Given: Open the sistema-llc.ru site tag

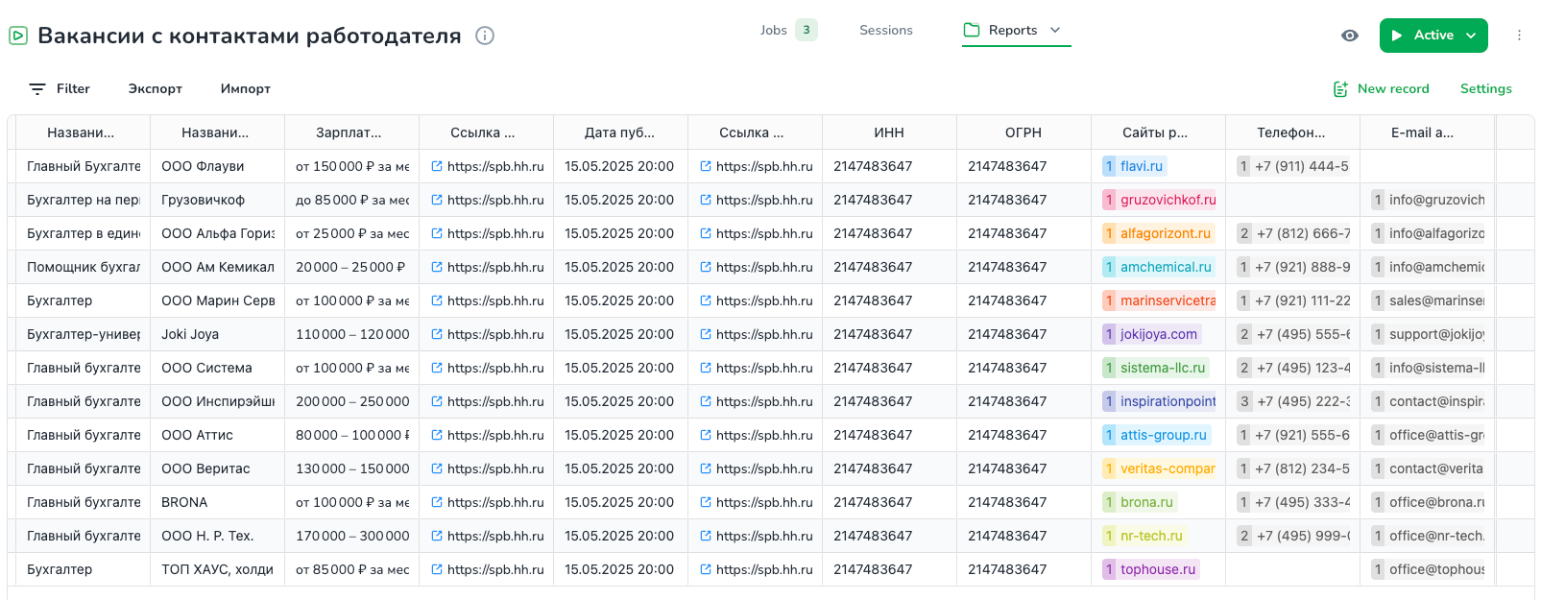Looking at the screenshot, I should pos(1156,368).
